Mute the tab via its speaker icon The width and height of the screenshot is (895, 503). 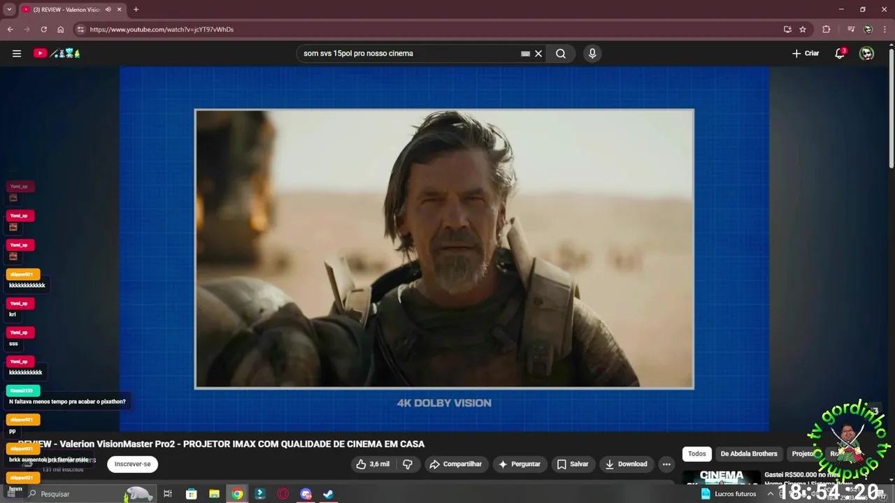[108, 10]
